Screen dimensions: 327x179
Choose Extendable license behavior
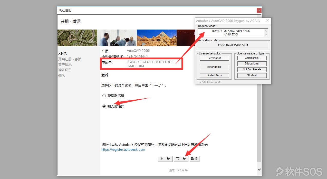(x=214, y=67)
